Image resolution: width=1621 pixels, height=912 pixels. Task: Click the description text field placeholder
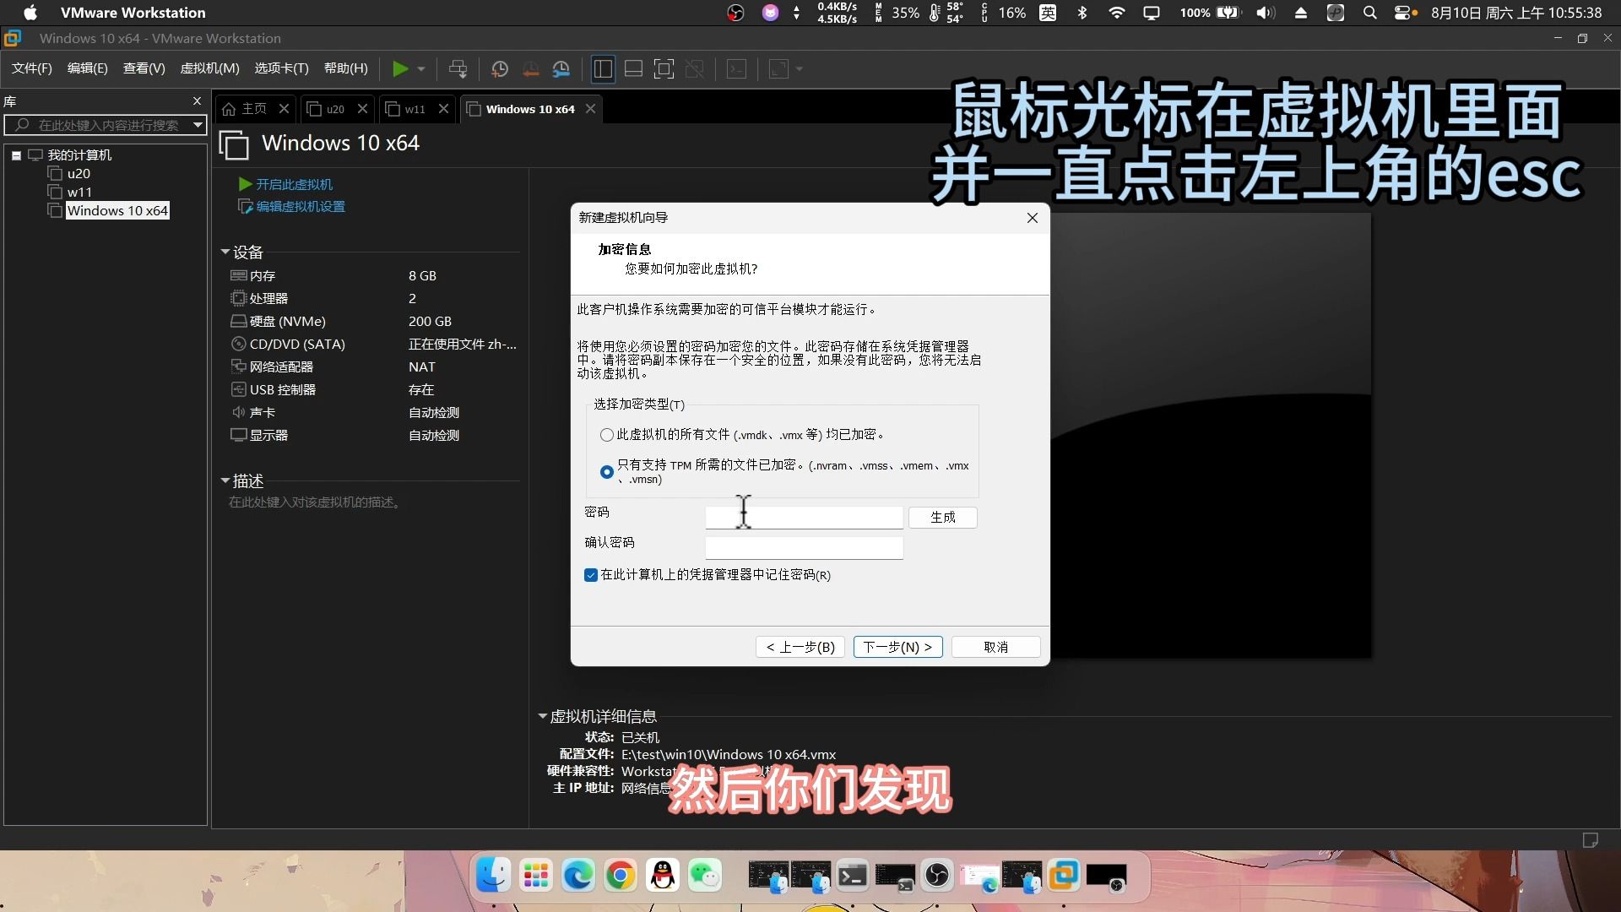(317, 502)
